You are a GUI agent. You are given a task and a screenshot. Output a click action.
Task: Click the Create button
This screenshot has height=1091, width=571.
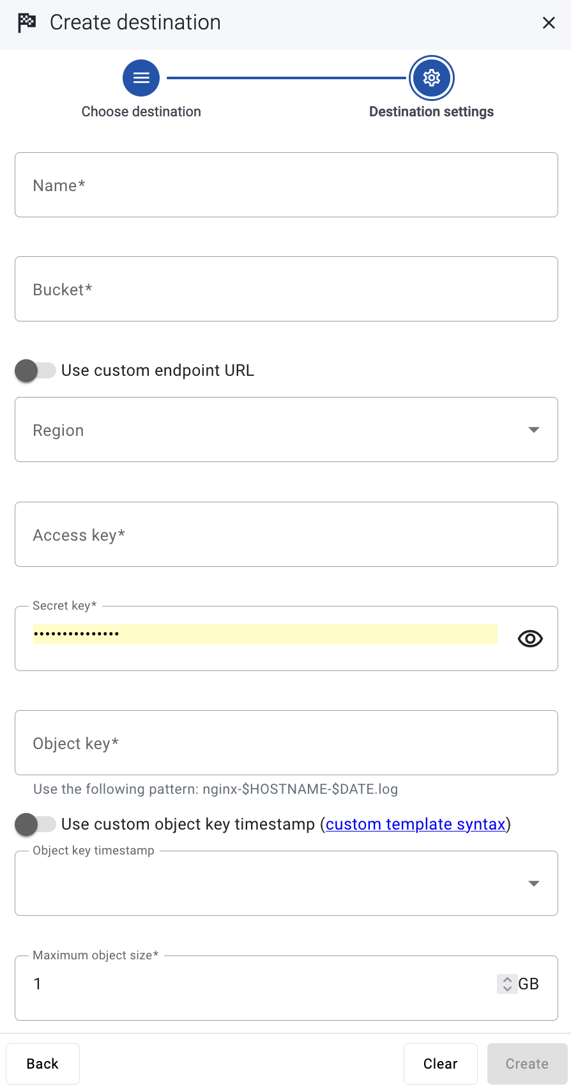(528, 1064)
